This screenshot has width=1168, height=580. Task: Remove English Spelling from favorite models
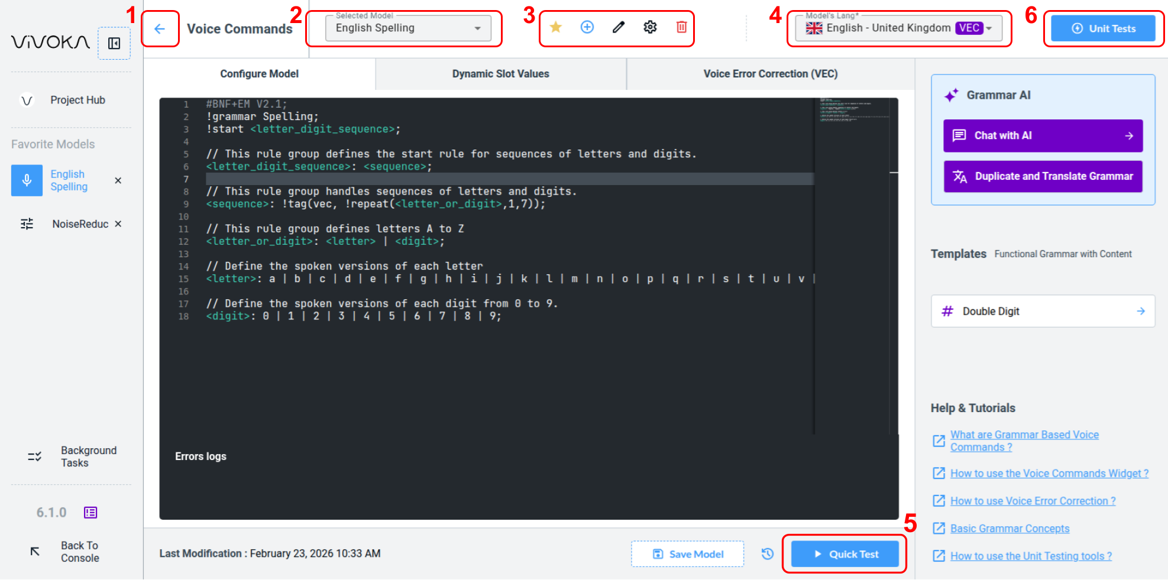pos(118,180)
